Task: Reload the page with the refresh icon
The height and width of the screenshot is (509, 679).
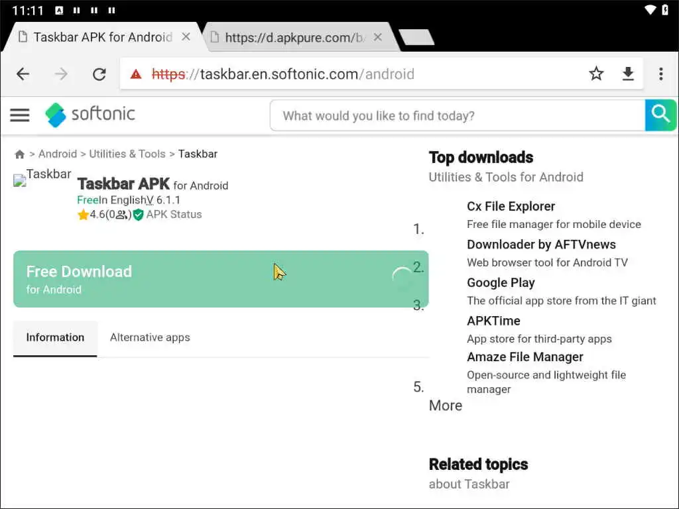Action: tap(99, 74)
